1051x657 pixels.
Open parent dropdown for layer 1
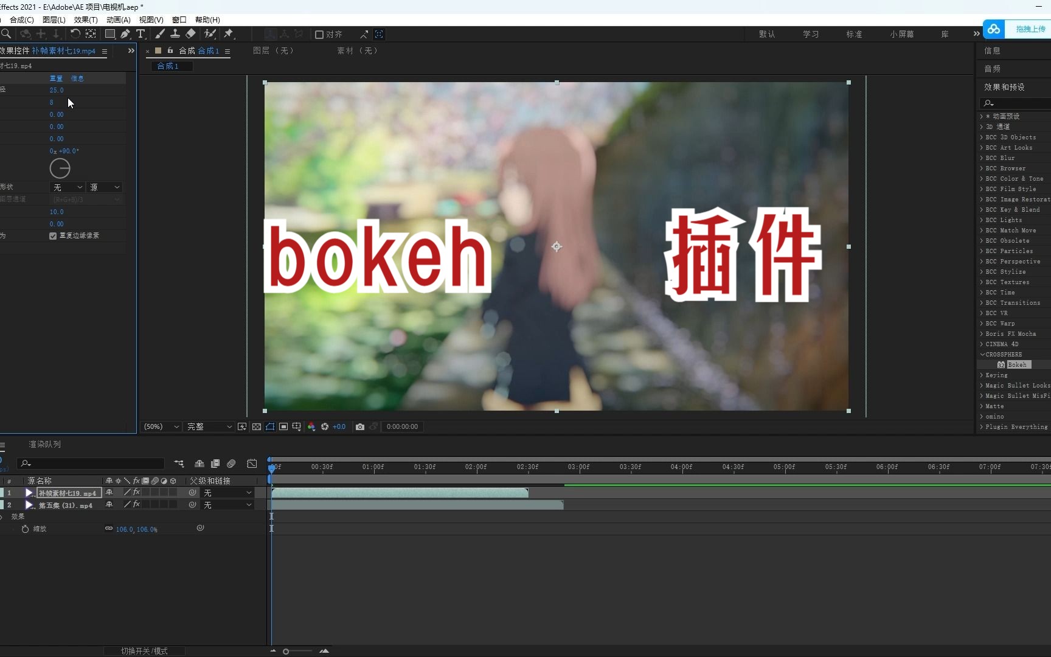[x=227, y=492]
